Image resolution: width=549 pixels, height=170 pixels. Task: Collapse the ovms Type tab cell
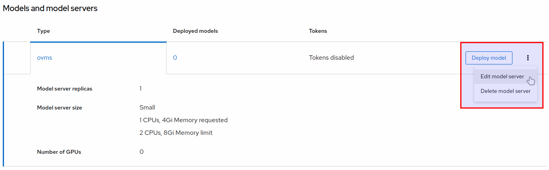[98, 58]
